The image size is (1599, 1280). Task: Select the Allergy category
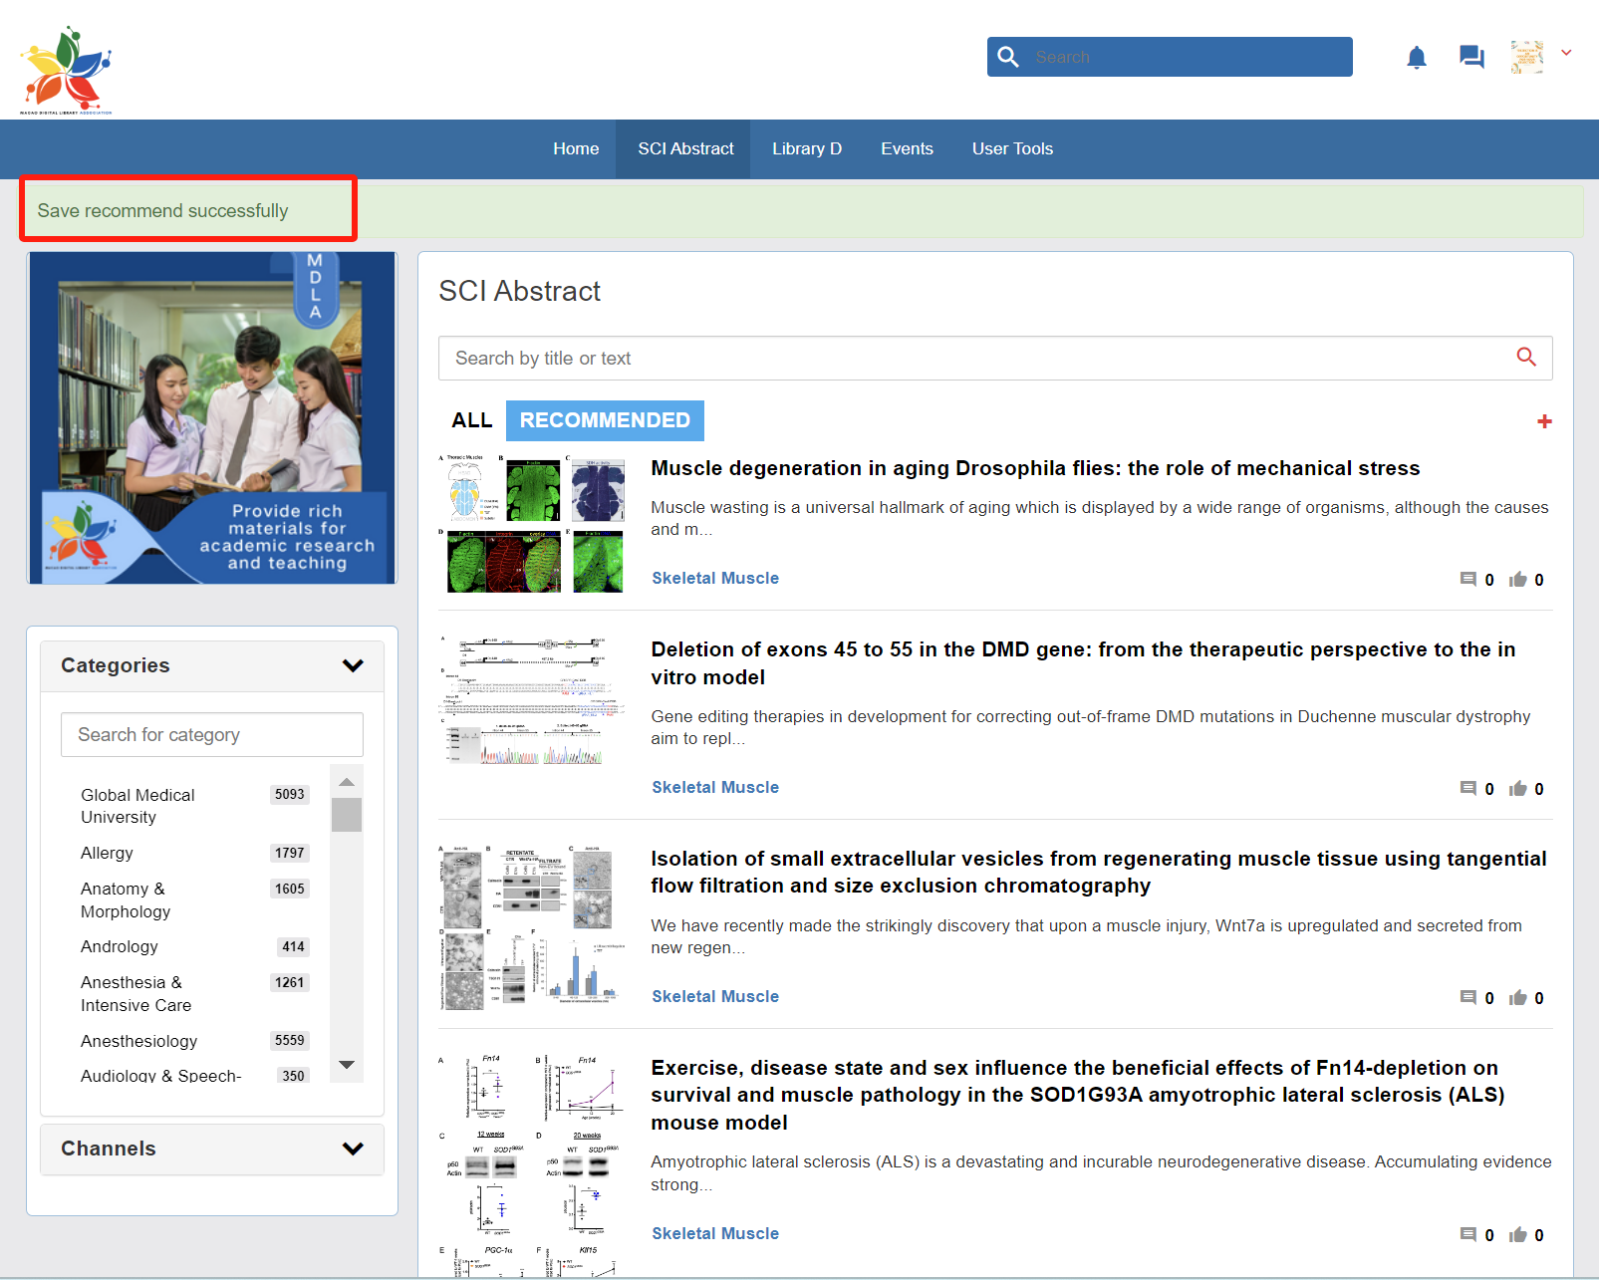click(x=107, y=853)
